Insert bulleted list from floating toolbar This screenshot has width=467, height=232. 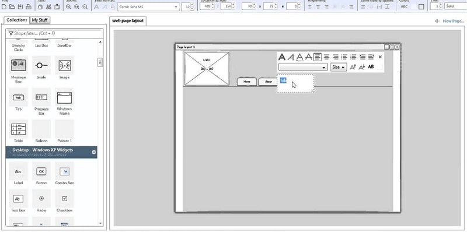344,57
